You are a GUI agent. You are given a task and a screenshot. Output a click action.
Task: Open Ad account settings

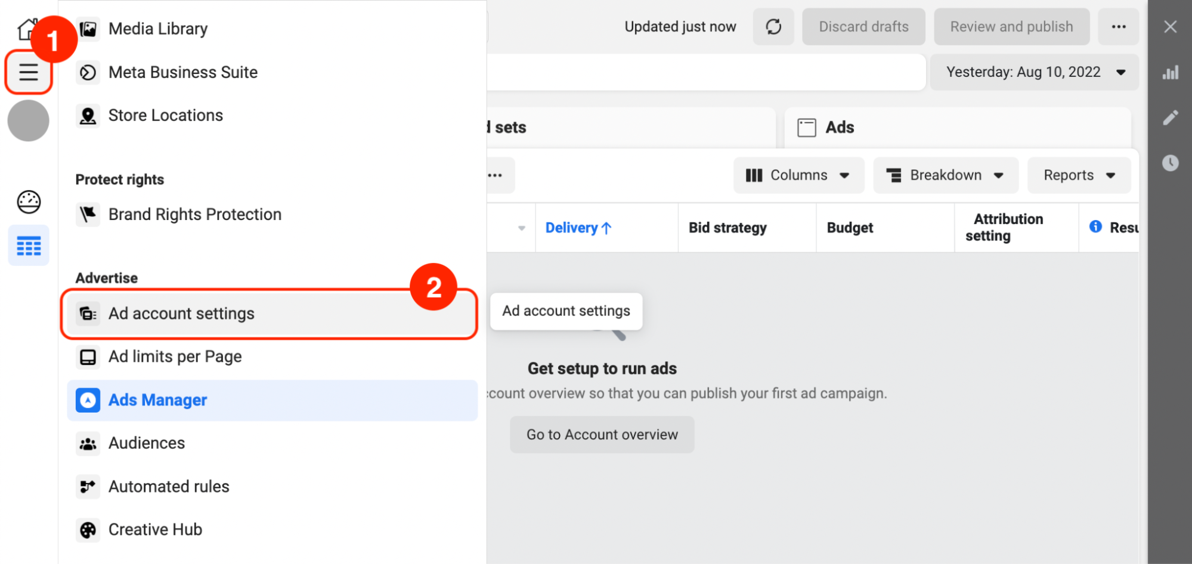click(181, 314)
